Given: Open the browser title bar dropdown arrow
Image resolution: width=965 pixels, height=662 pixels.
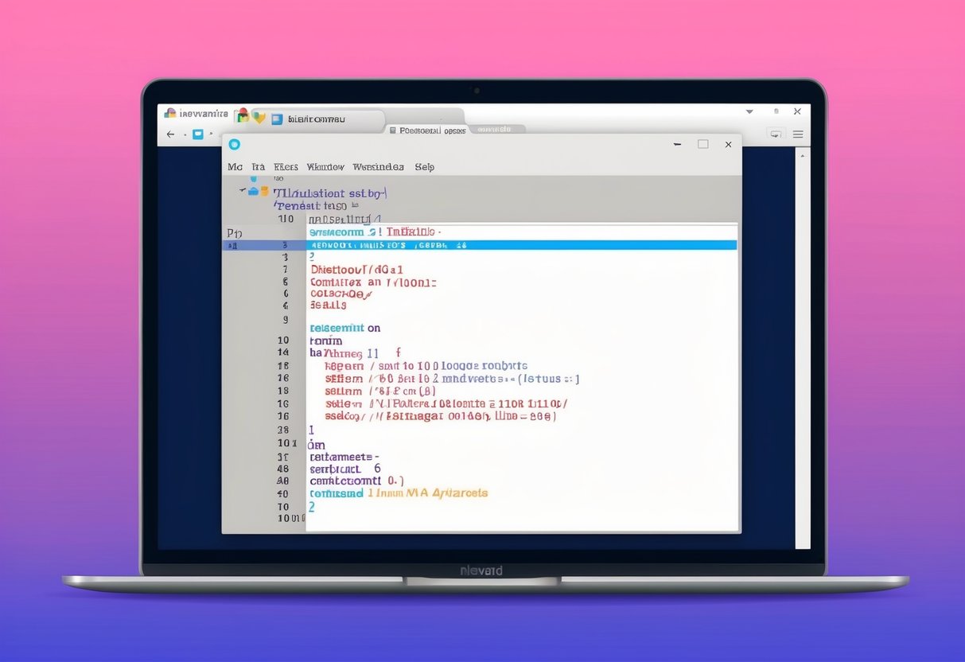Looking at the screenshot, I should click(x=749, y=112).
